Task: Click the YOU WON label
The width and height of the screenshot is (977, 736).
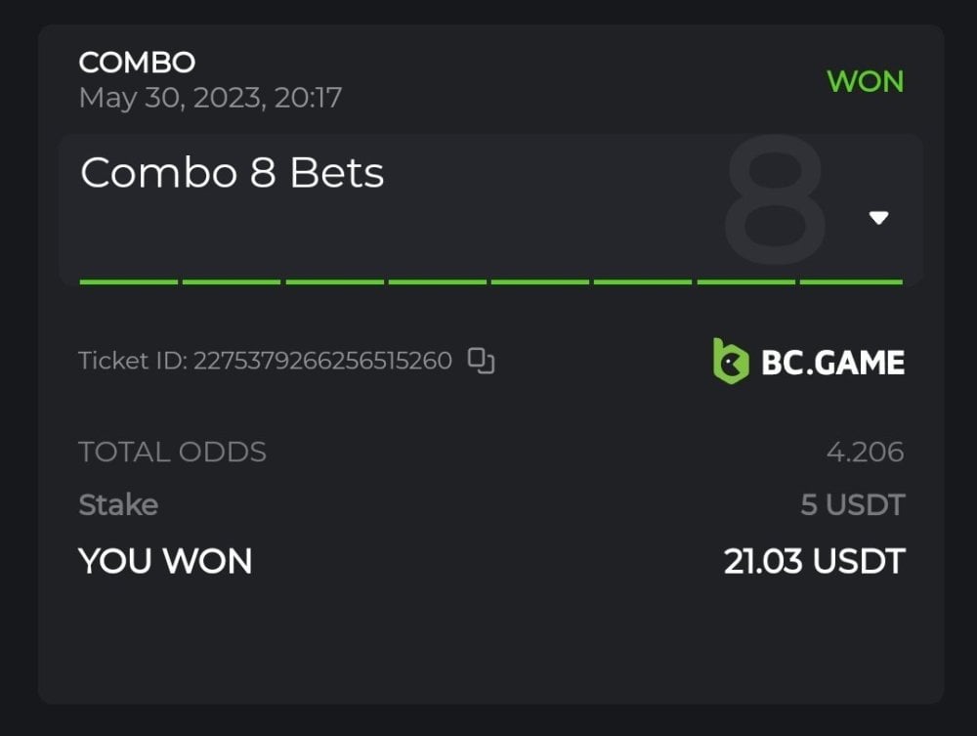Action: pyautogui.click(x=165, y=561)
